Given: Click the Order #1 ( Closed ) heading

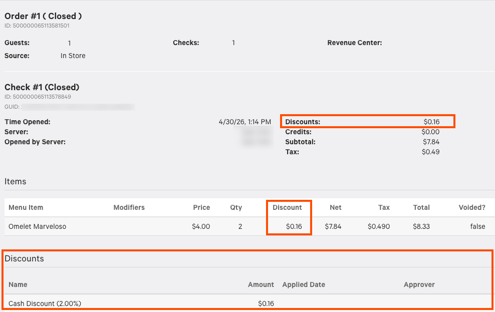Looking at the screenshot, I should [x=43, y=16].
